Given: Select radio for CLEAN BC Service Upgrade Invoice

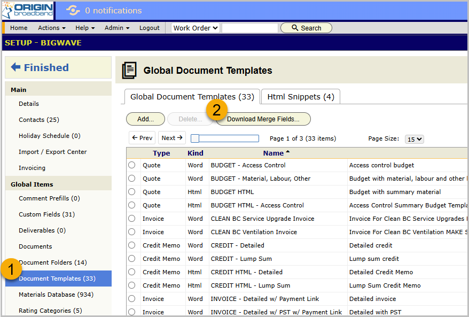Looking at the screenshot, I should [x=131, y=219].
